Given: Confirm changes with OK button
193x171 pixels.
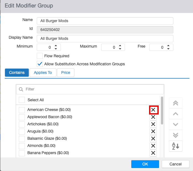Looking at the screenshot, I should tap(145, 164).
